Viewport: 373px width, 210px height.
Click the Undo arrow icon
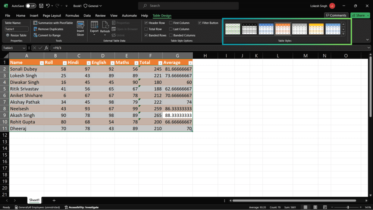tap(48, 6)
